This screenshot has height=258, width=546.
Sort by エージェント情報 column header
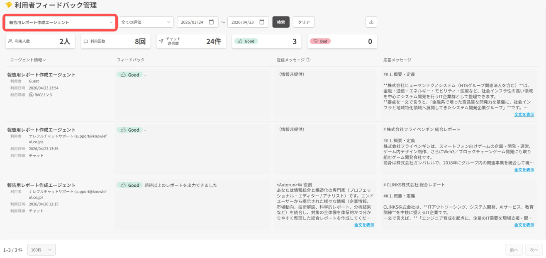(x=28, y=60)
